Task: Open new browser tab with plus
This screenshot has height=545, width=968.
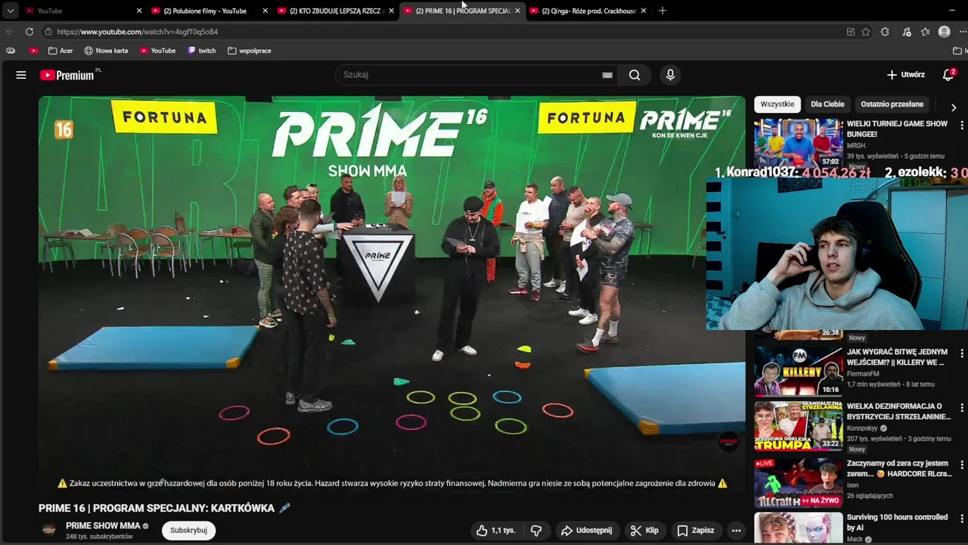Action: (662, 11)
